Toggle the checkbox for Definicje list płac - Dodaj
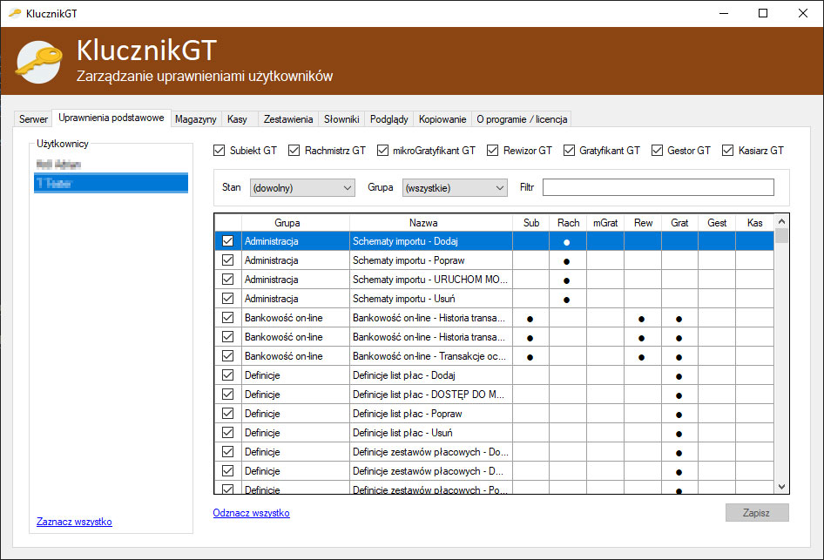Screen dimensions: 824x560 [x=227, y=375]
